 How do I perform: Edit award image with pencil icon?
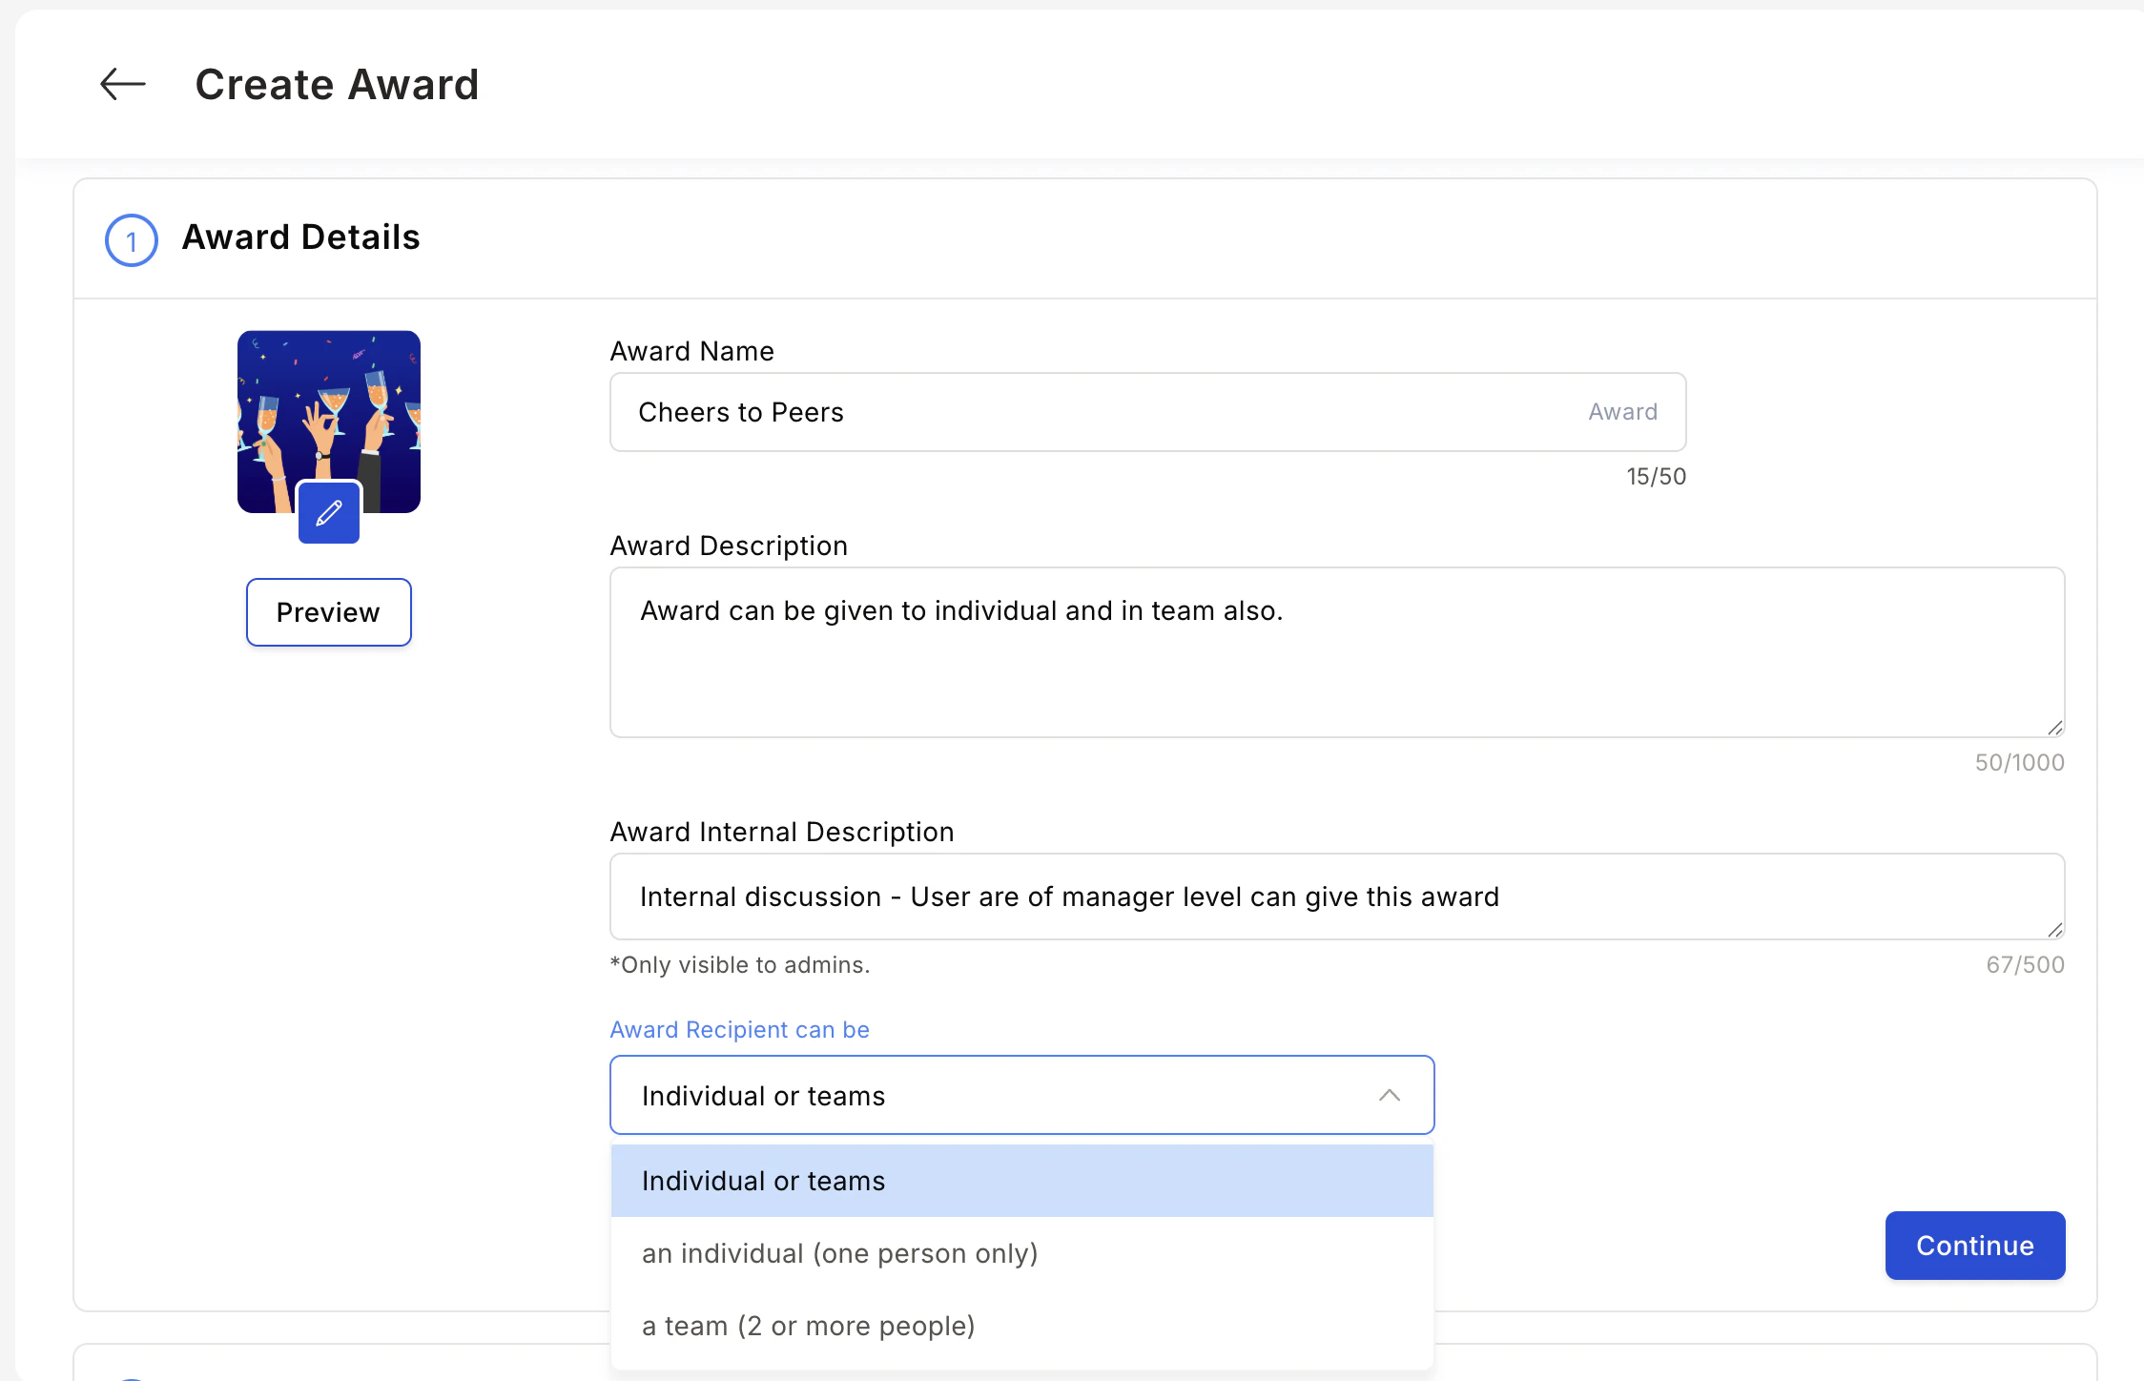(329, 513)
